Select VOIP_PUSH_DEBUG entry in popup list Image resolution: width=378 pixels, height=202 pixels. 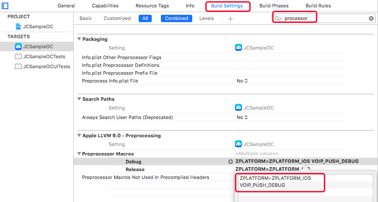pos(262,185)
